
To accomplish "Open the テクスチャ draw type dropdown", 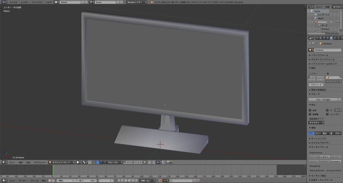I will point(316,123).
